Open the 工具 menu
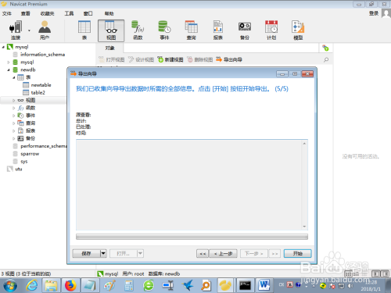The height and width of the screenshot is (293, 391). [x=69, y=13]
